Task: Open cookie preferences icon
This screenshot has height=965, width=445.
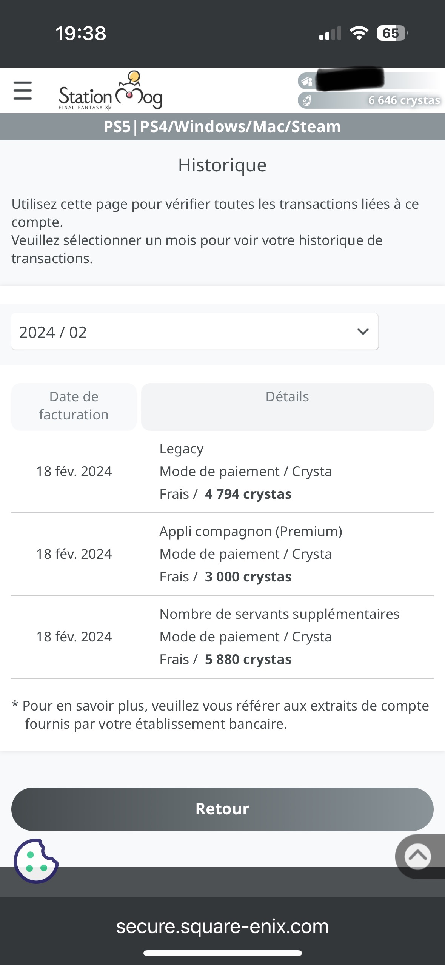Action: point(36,861)
